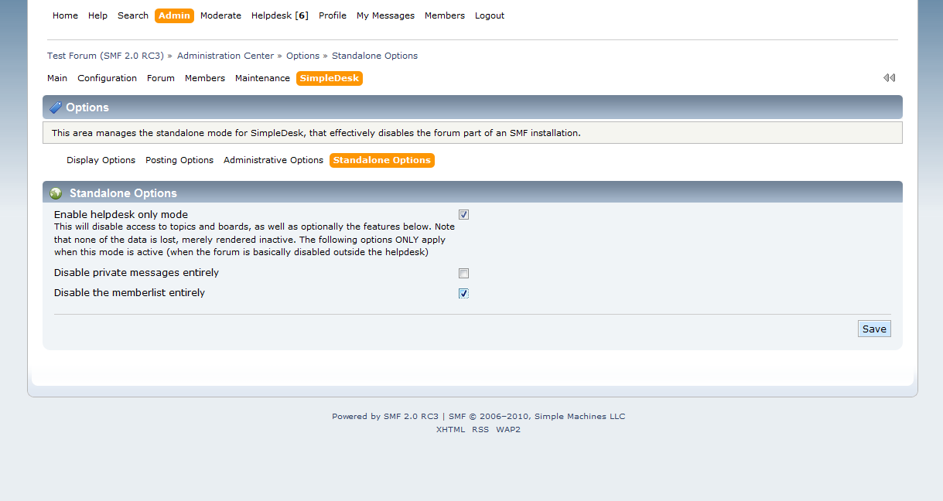Collapse the admin menu with double-arrow icon
943x501 pixels.
pyautogui.click(x=889, y=78)
